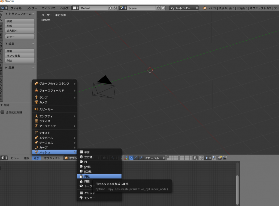279x206 pixels.
Task: Click the スピーカー speaker icon
Action: click(36, 109)
